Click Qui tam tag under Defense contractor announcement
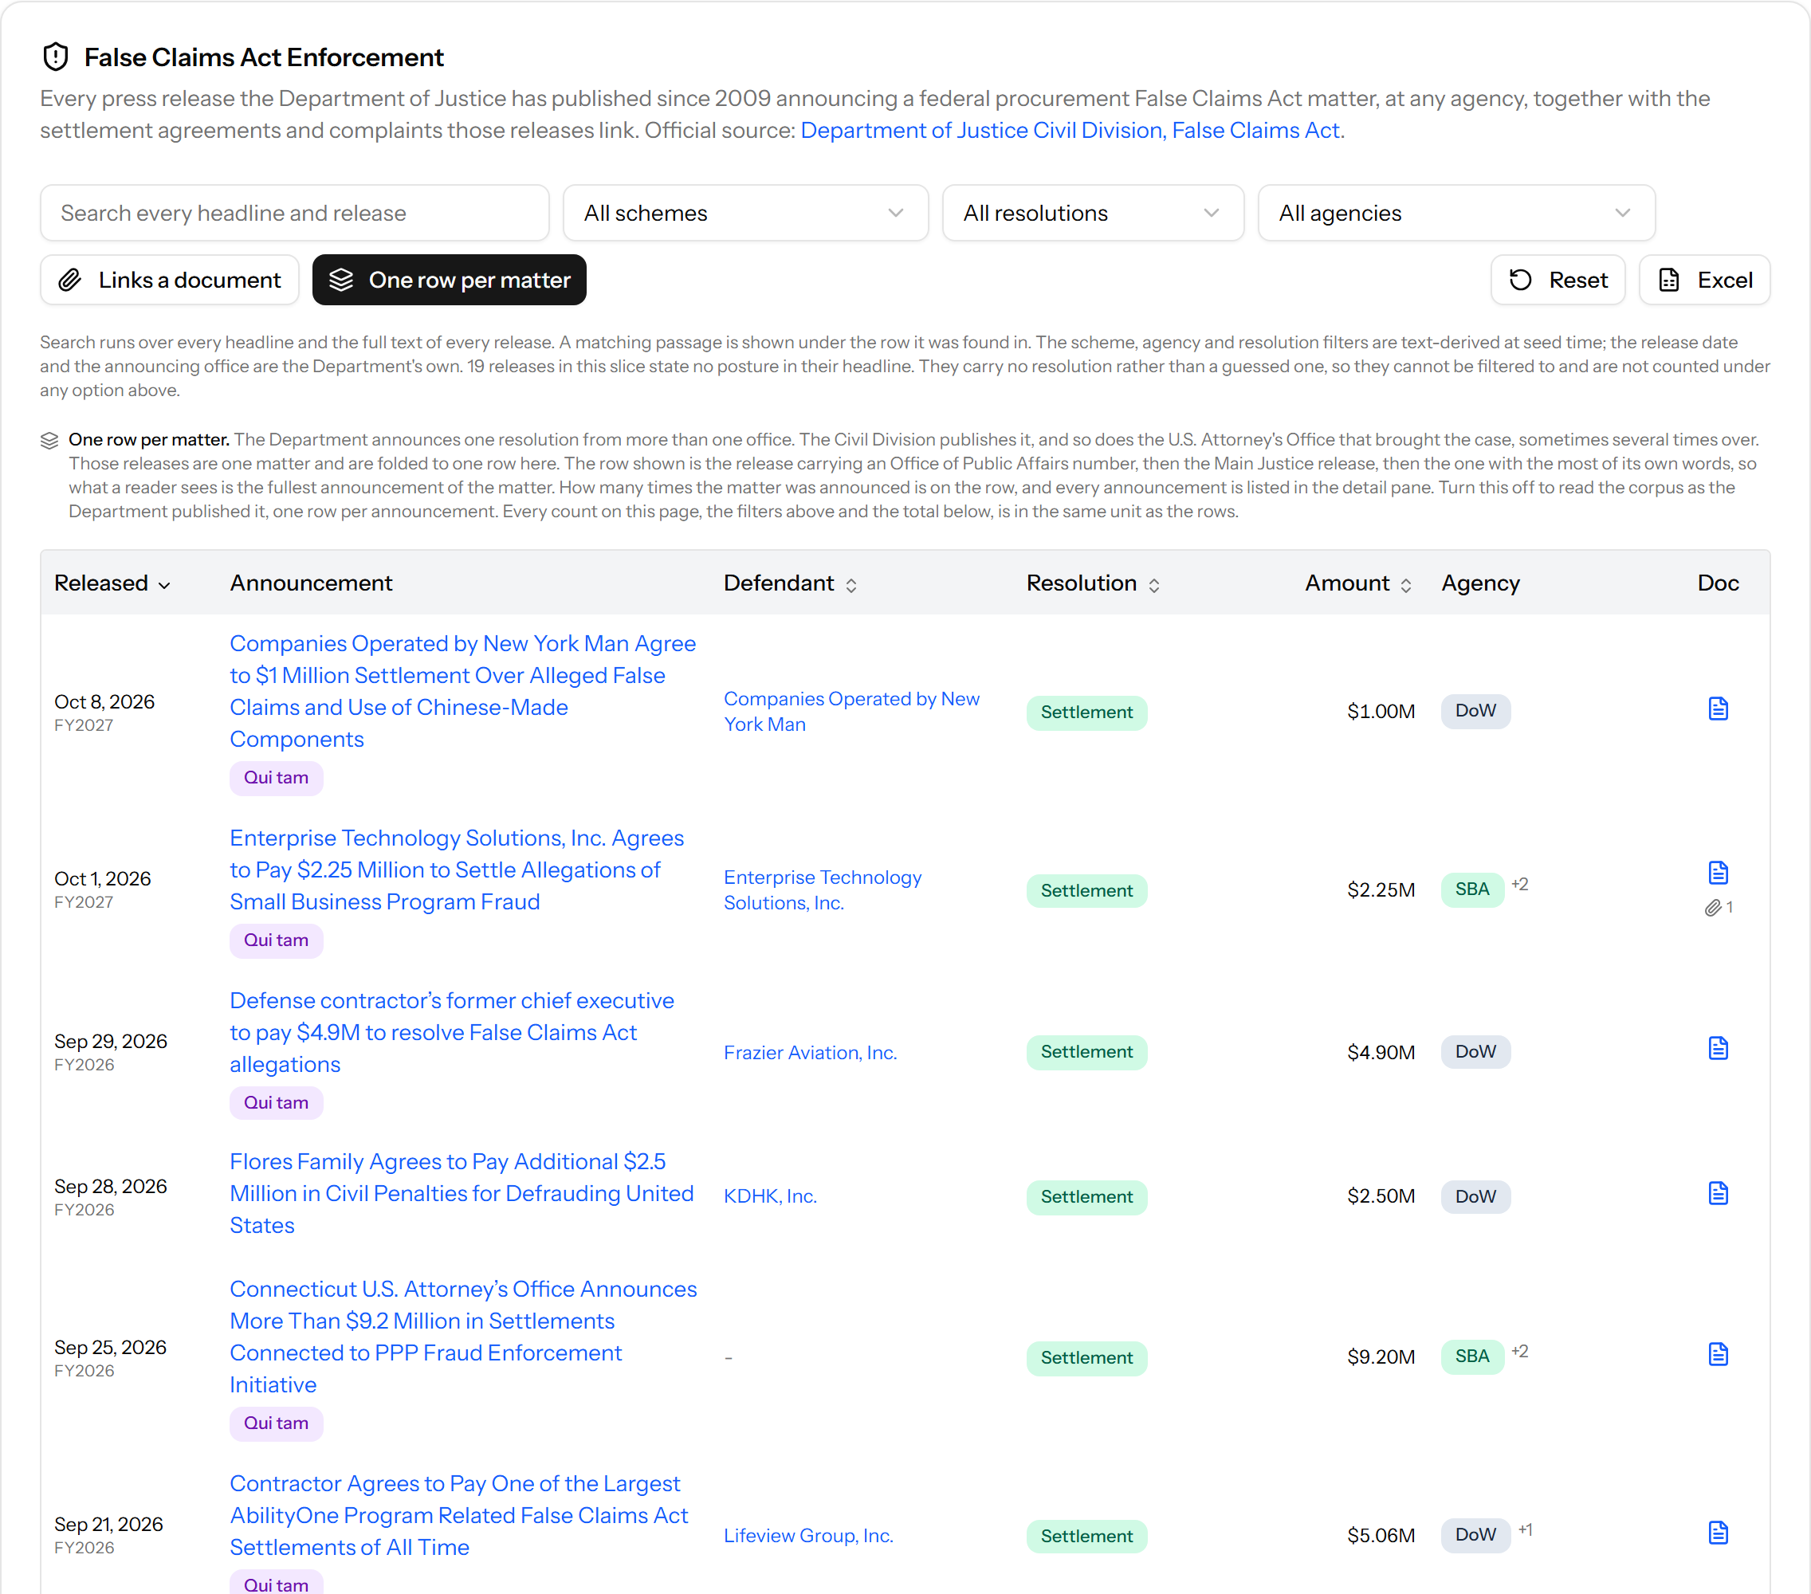 point(276,1103)
